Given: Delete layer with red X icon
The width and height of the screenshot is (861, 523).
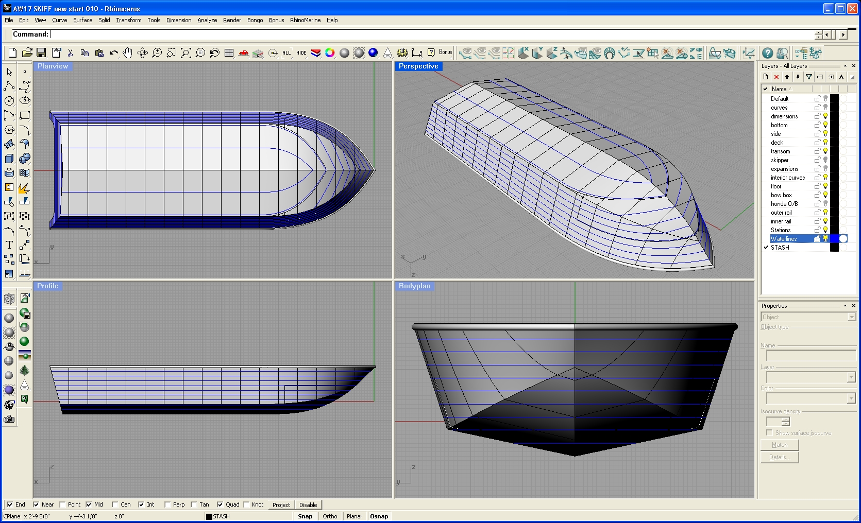Looking at the screenshot, I should point(776,77).
